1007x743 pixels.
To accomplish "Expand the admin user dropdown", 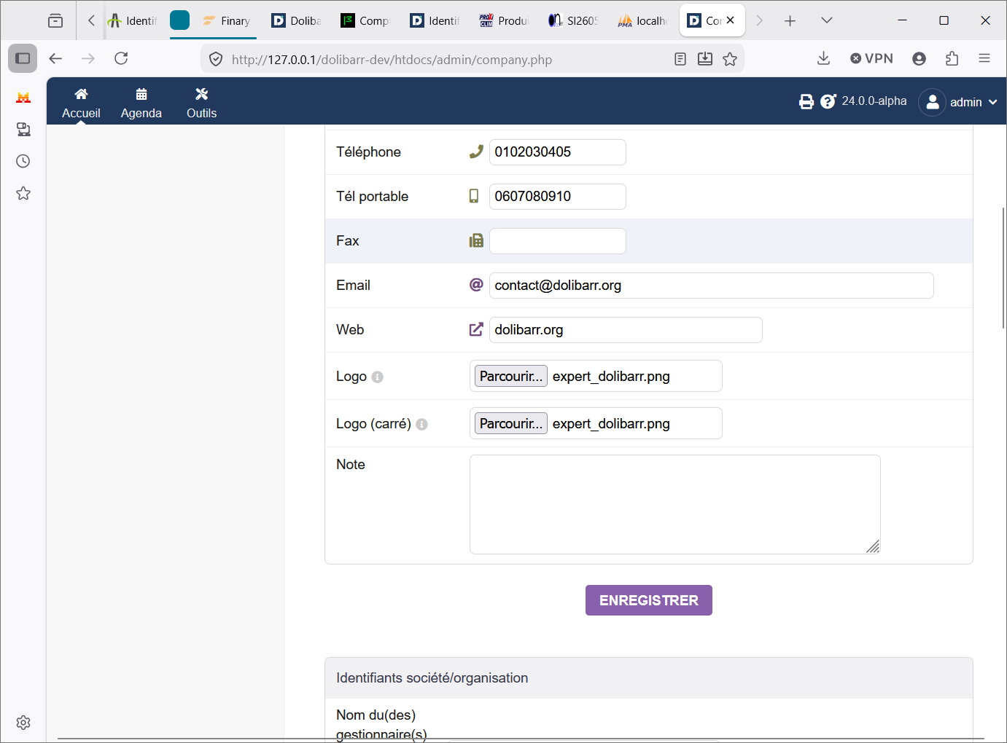I will coord(958,102).
